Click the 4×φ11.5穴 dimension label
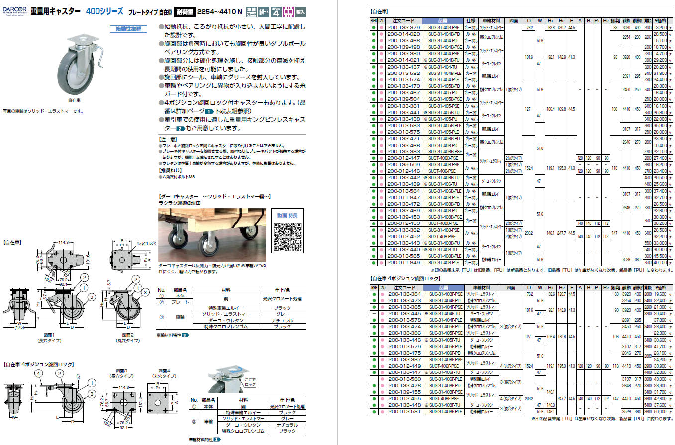Screen dimensions: 675x445 point(146,244)
